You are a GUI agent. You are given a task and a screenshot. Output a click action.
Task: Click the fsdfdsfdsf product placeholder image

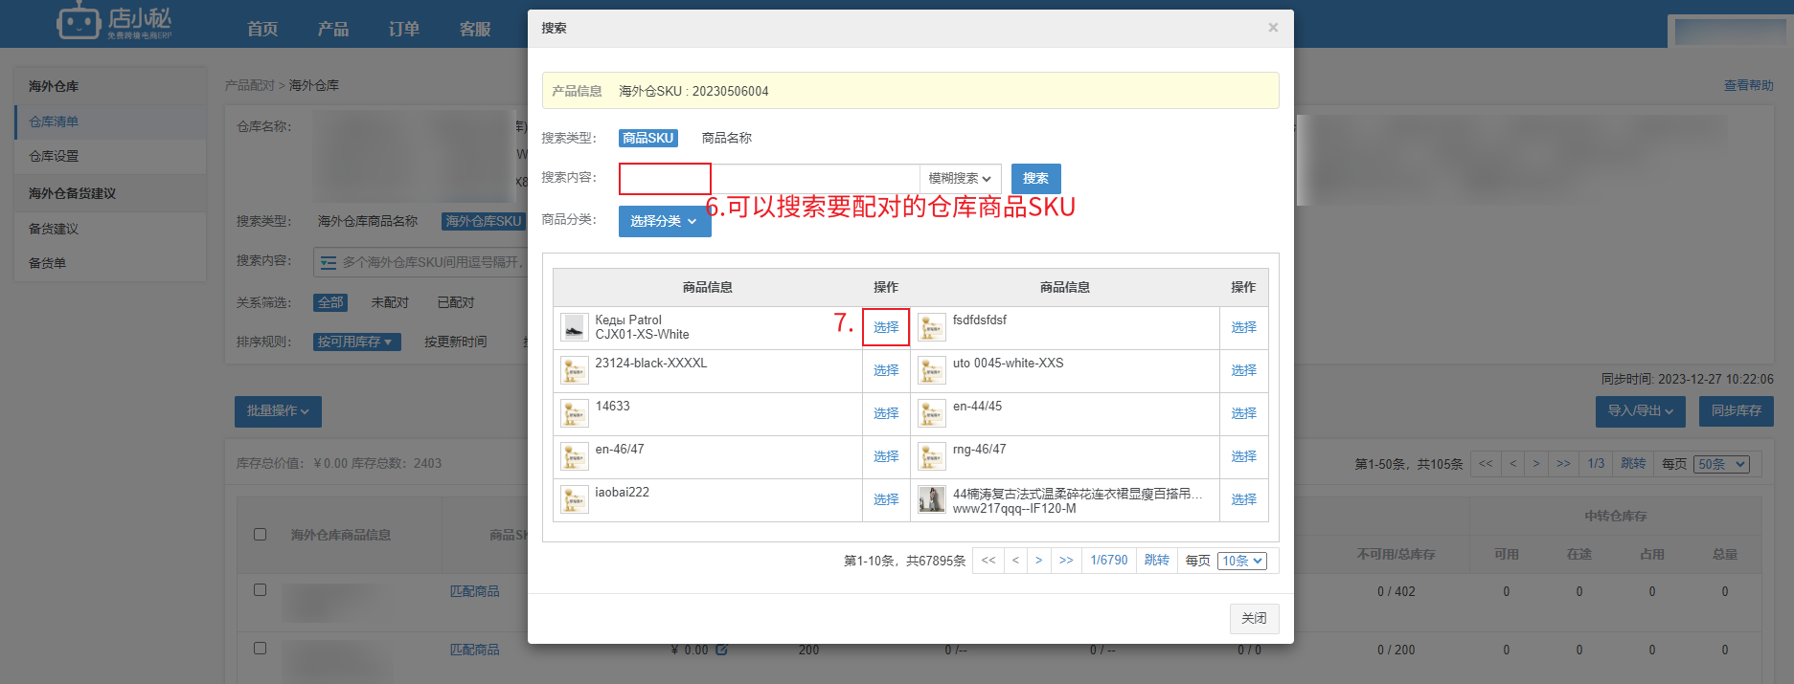tap(931, 327)
